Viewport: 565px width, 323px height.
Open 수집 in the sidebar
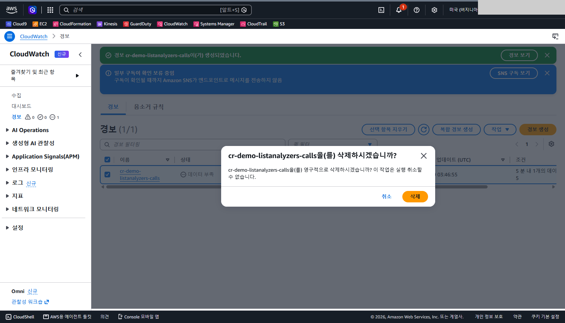tap(16, 95)
